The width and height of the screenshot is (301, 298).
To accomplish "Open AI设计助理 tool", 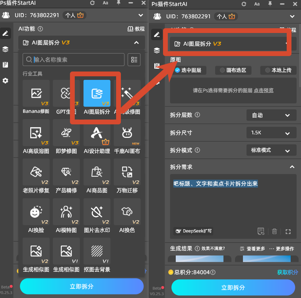I will (97, 137).
